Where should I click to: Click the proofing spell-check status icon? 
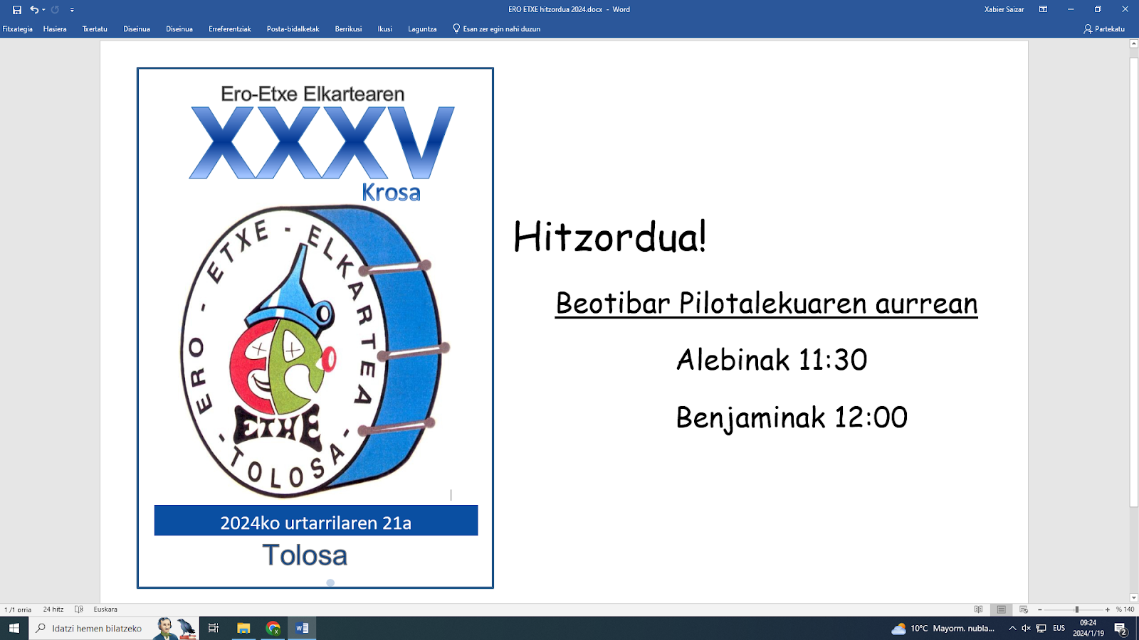[x=79, y=609]
